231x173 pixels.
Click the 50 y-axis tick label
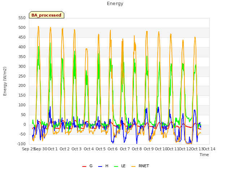coord(23,115)
